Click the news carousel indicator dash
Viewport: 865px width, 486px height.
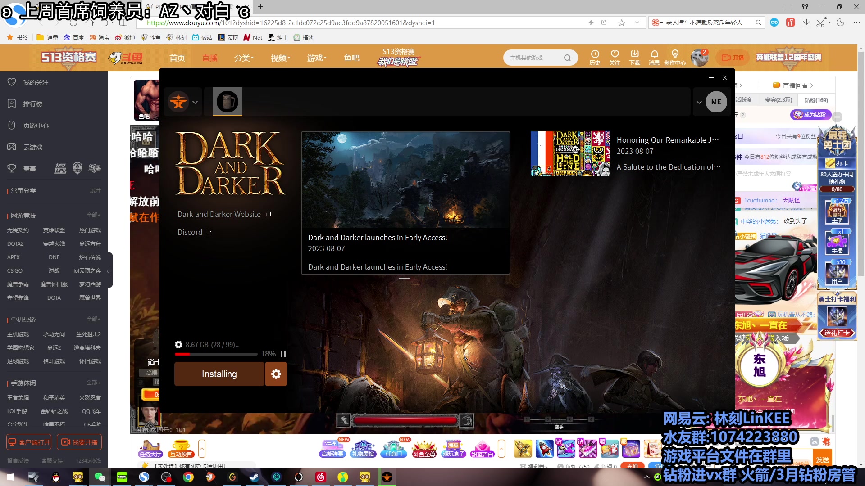(404, 279)
